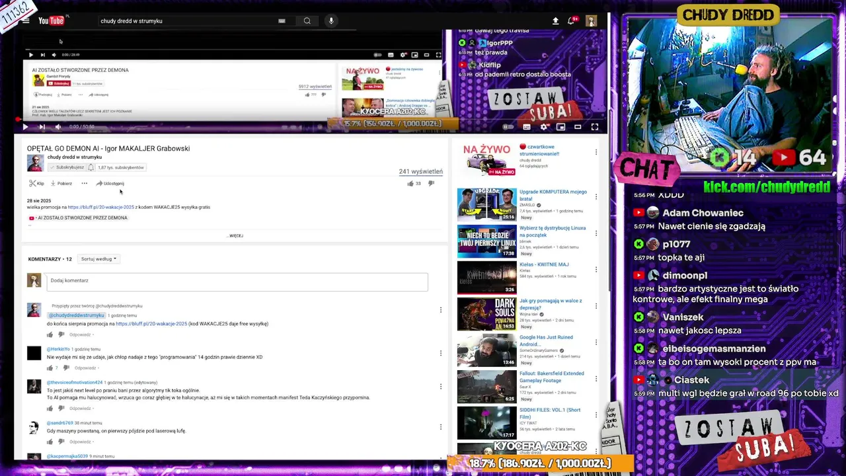Skip to next video in 50:58 player
Viewport: 846px width, 476px height.
pos(42,127)
